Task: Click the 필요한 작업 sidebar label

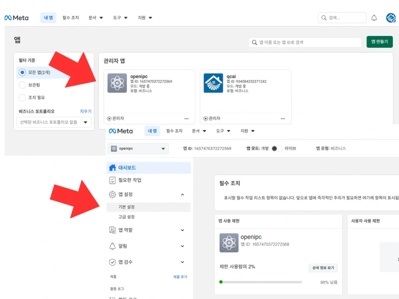Action: click(x=130, y=180)
